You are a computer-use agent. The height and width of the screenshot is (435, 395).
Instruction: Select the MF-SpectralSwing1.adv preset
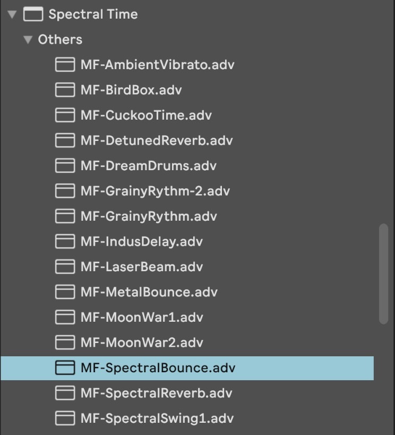point(157,419)
